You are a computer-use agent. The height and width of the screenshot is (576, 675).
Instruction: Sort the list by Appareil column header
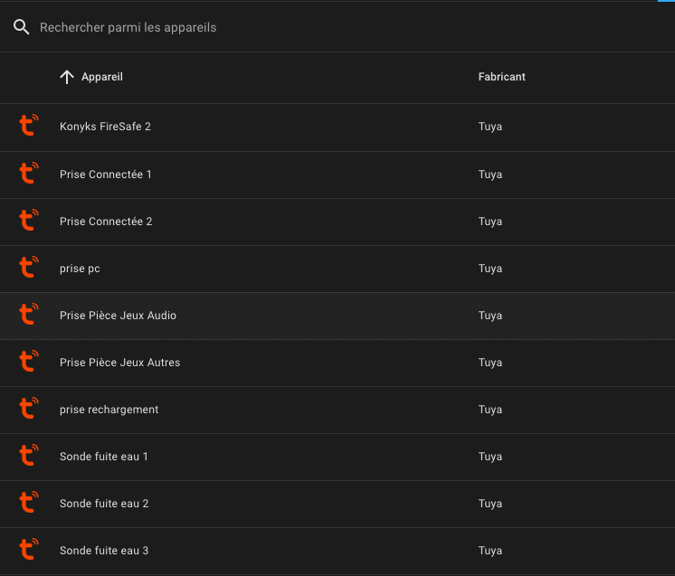102,77
